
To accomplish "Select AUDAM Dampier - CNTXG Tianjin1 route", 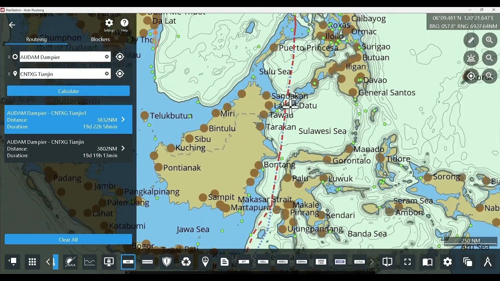I will coord(68,119).
